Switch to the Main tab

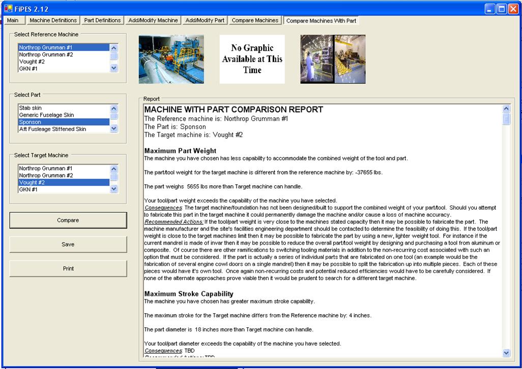[13, 20]
